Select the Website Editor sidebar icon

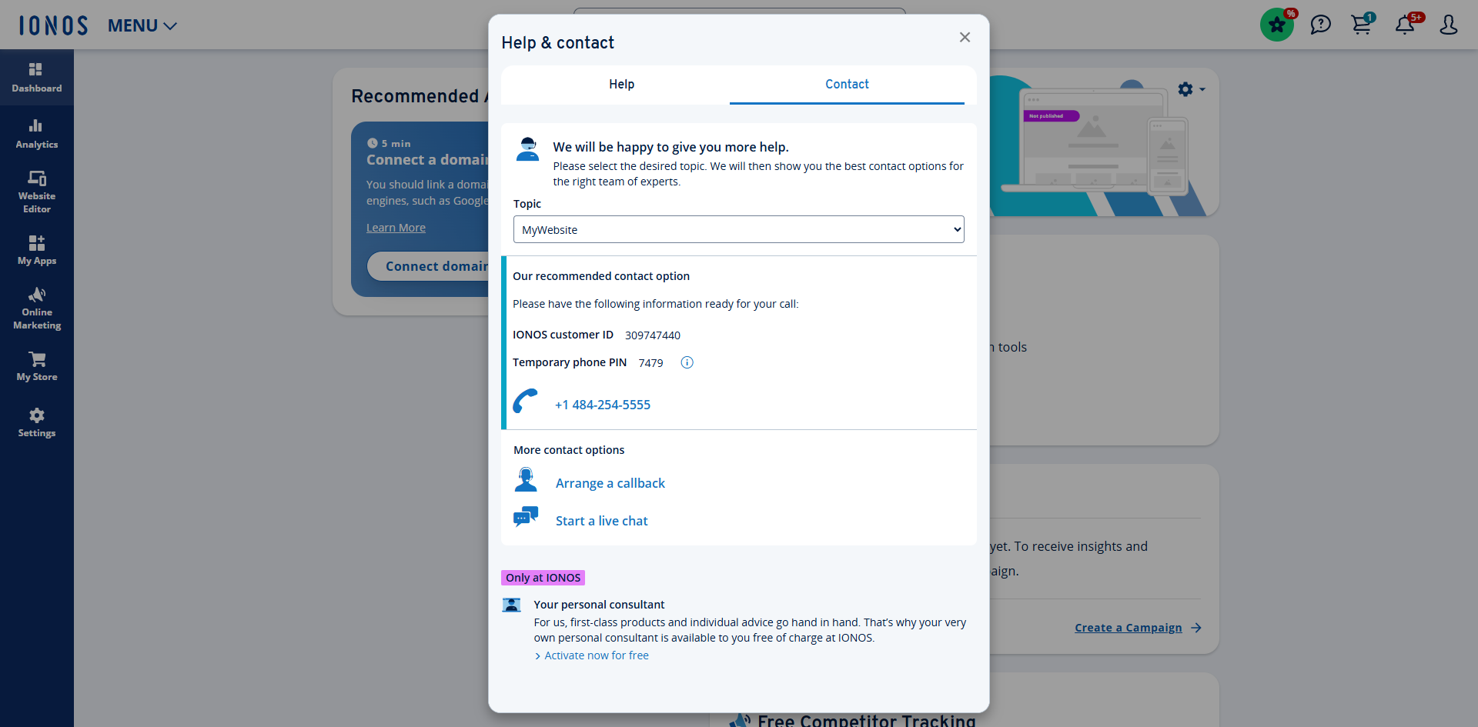click(x=36, y=190)
